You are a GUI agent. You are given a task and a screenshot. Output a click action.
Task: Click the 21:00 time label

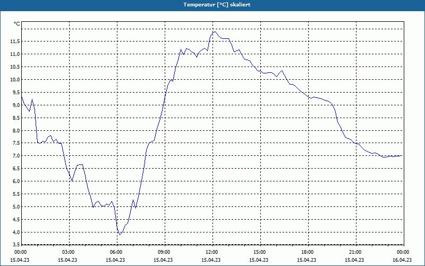click(355, 252)
